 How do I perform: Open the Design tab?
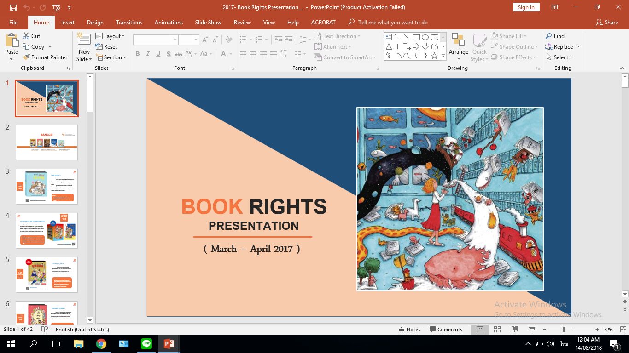click(x=95, y=23)
